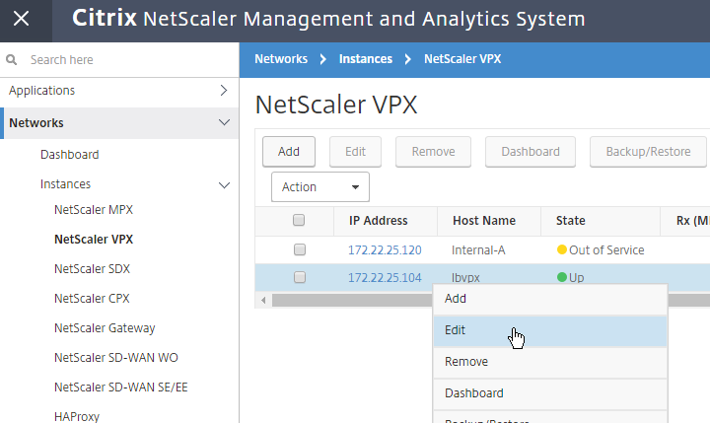710x423 pixels.
Task: Open NetScaler SDX instances
Action: click(92, 268)
